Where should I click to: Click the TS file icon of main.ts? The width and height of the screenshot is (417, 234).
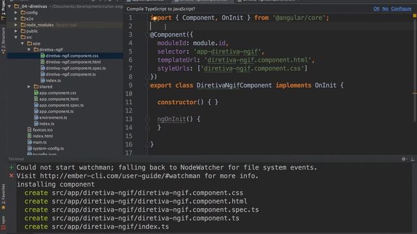pyautogui.click(x=29, y=142)
